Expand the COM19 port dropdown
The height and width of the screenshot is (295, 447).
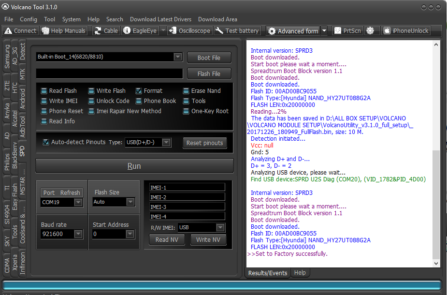pyautogui.click(x=78, y=202)
